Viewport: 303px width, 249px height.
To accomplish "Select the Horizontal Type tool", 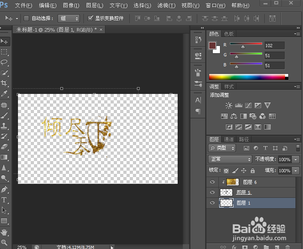I will point(4,200).
